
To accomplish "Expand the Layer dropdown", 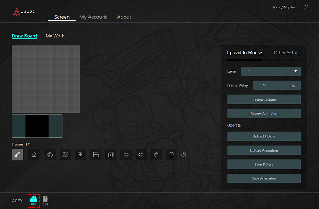I will [271, 71].
